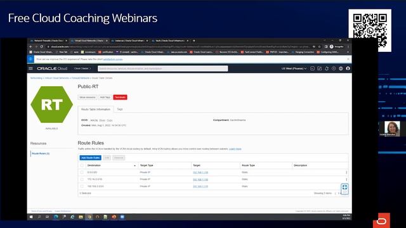Open Task View in the taskbar
This screenshot has height=228, width=406.
coord(48,217)
